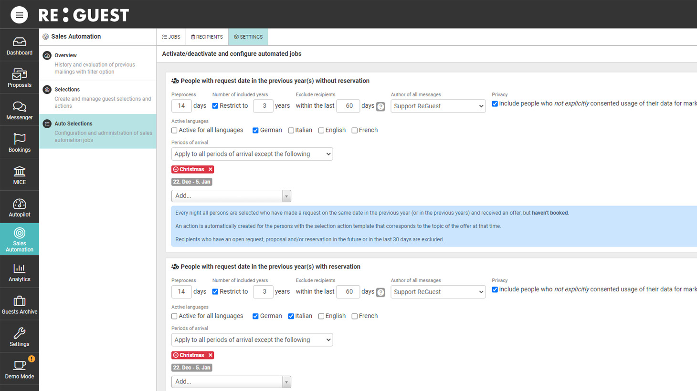Enable Italian language in the first job

coord(291,131)
